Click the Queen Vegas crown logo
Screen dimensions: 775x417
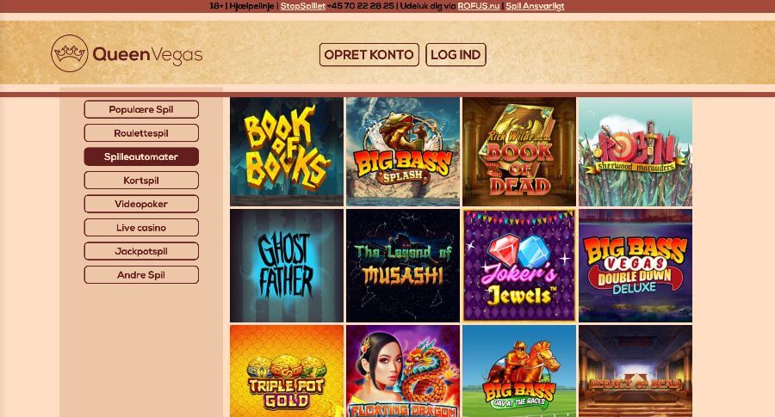point(69,53)
